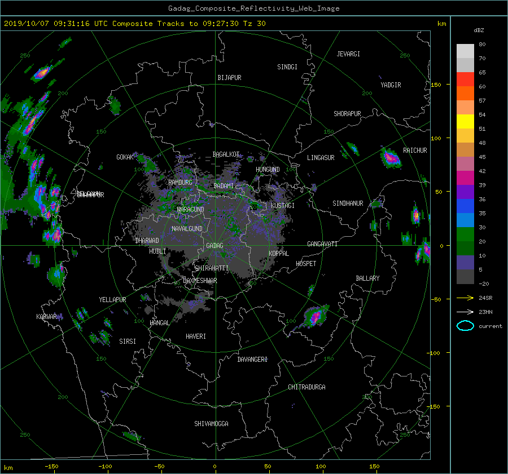
Task: Click the white 23MN arrow legend icon
Action: [465, 312]
